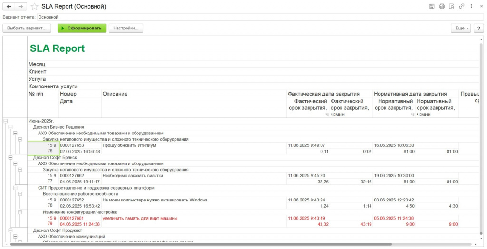Select the description Необходимо заказать визитки

[133, 176]
